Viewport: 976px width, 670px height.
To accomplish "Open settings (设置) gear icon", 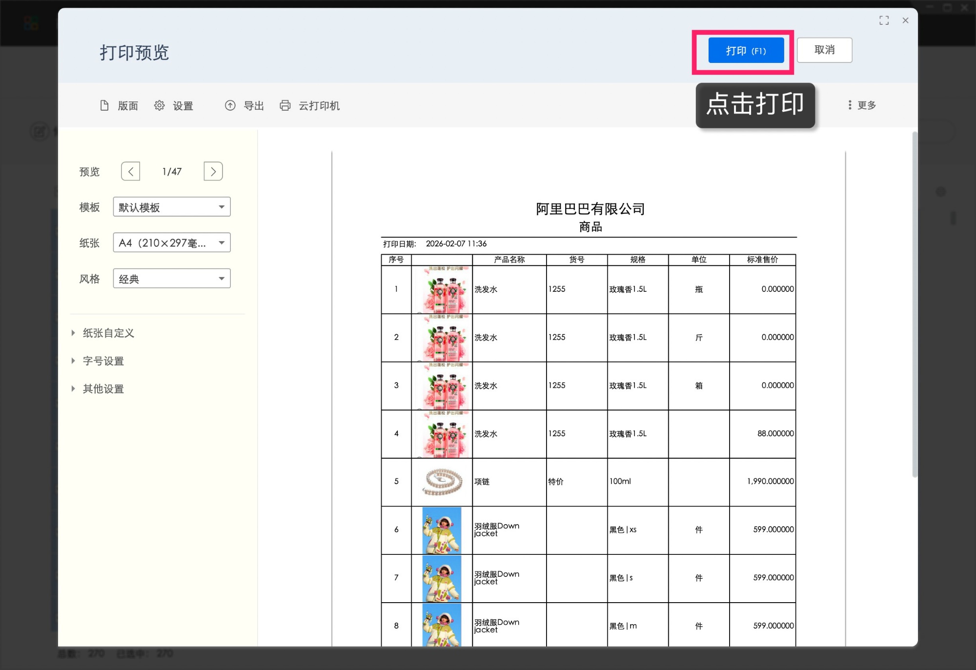I will 160,105.
